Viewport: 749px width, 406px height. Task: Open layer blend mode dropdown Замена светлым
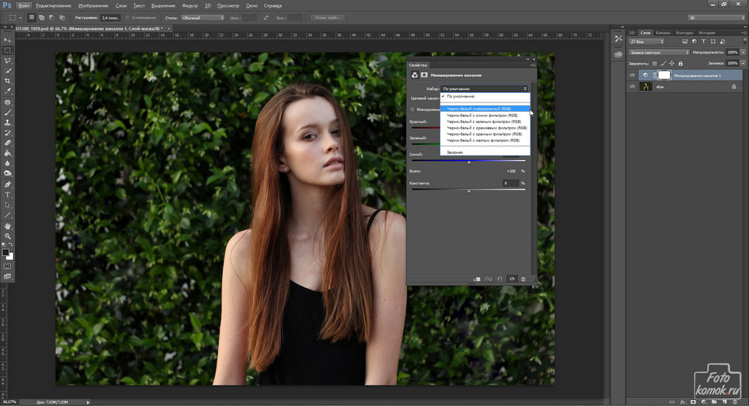point(658,53)
